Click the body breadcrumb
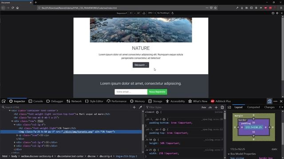284x159 pixels. (x=14, y=156)
